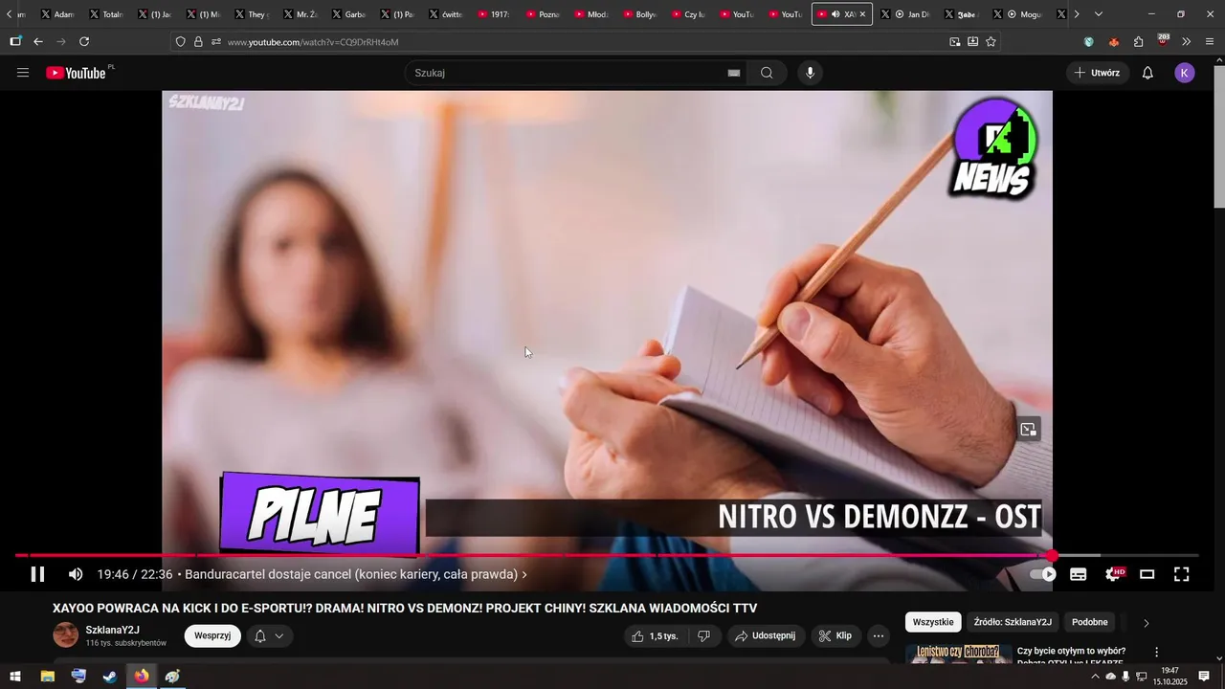Reload the current page
The height and width of the screenshot is (689, 1225).
[84, 41]
